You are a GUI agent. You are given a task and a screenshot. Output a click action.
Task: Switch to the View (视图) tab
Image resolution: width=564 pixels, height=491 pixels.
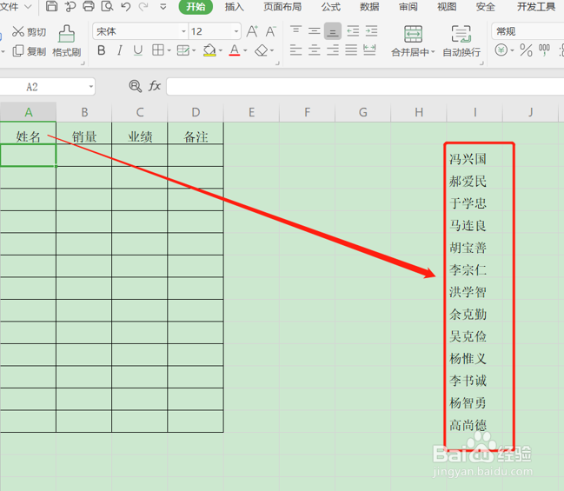(x=447, y=7)
